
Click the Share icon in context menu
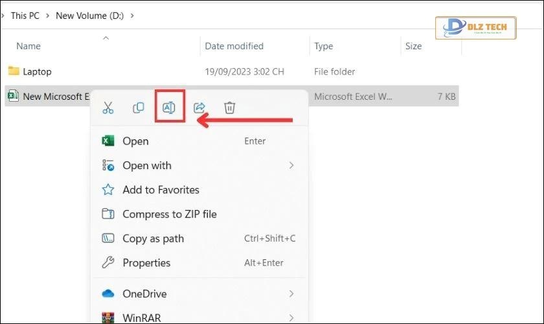[x=199, y=108]
